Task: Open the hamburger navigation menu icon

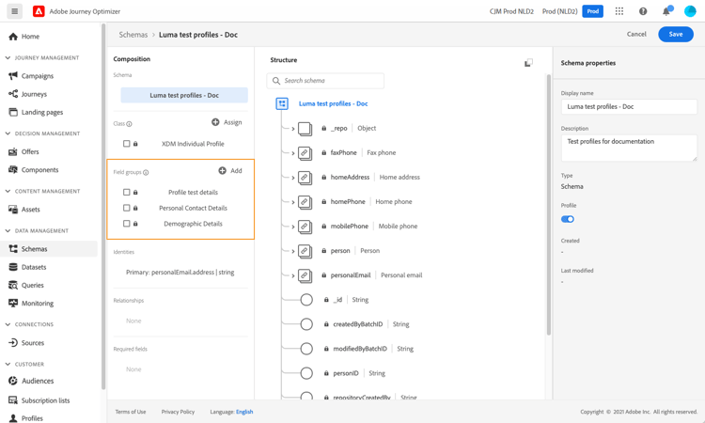Action: pos(14,11)
